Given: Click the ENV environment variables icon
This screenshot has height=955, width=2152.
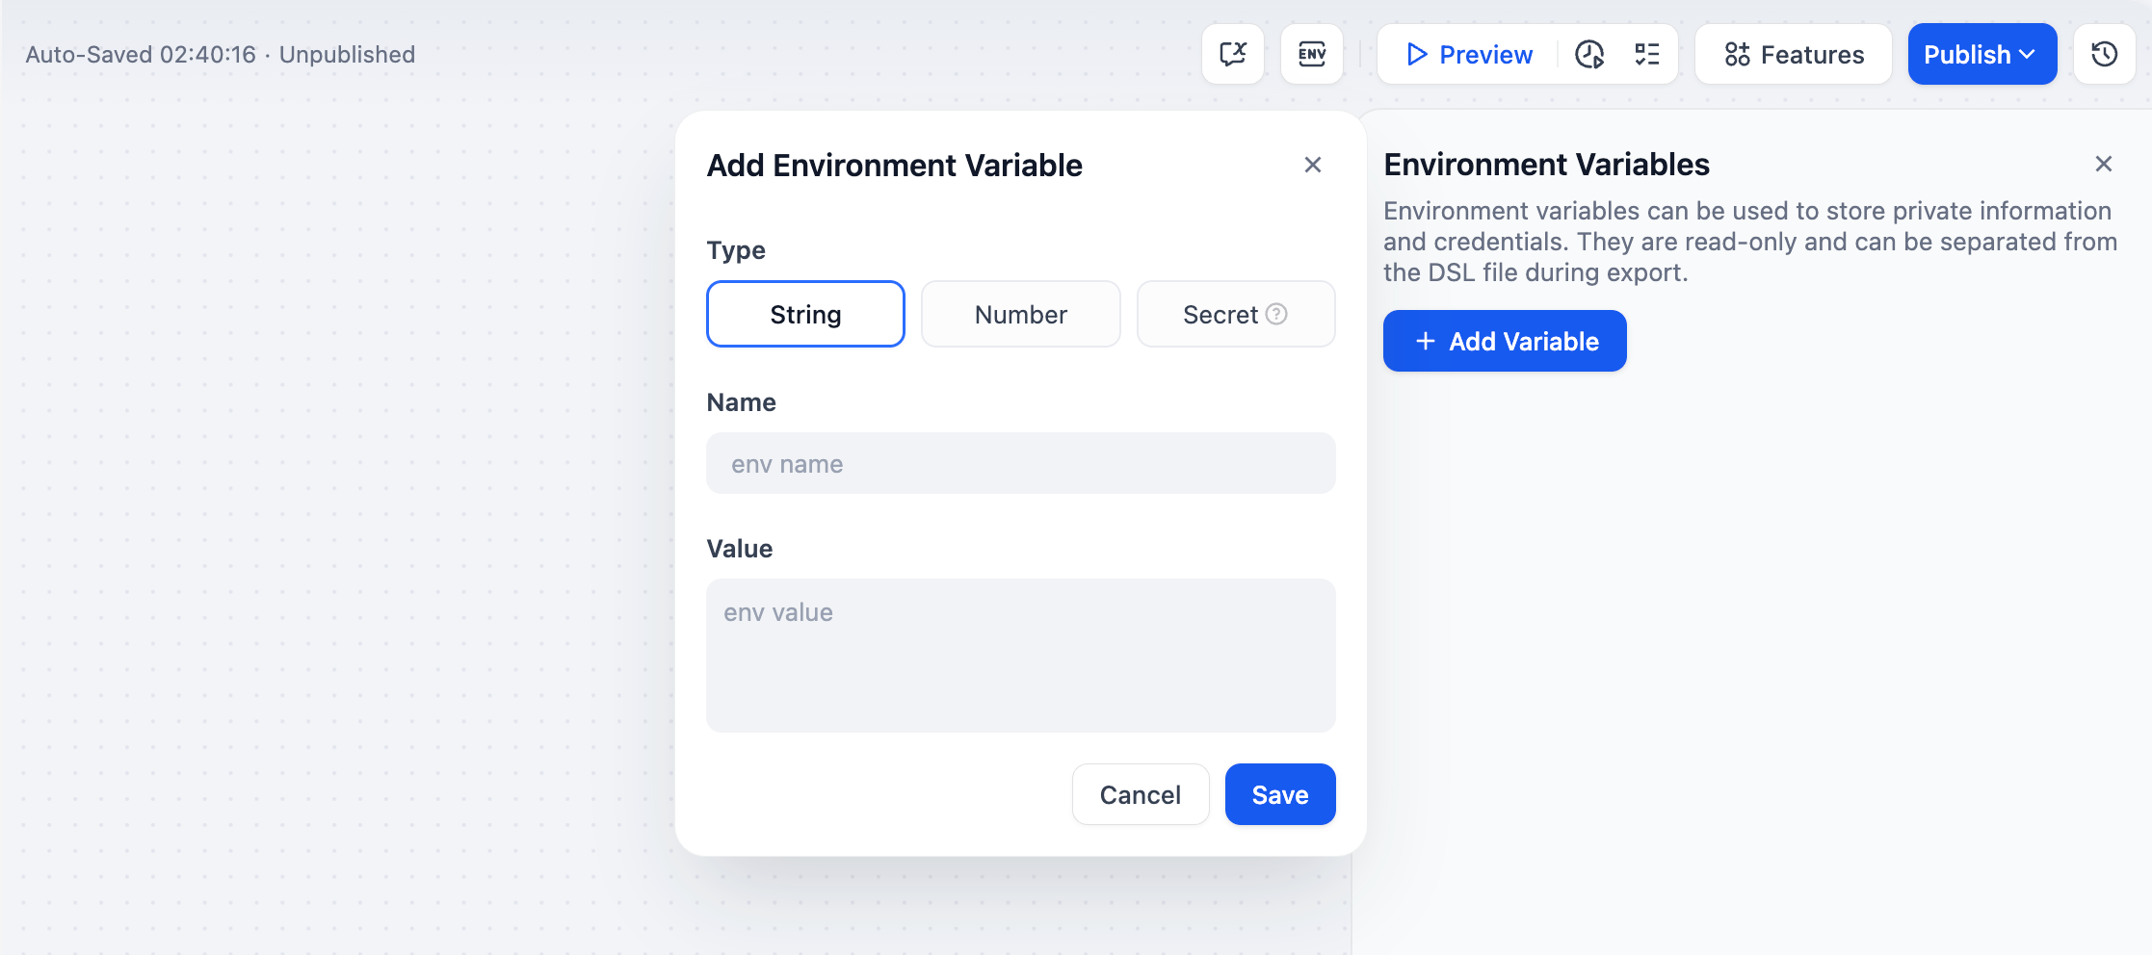Looking at the screenshot, I should pyautogui.click(x=1312, y=54).
